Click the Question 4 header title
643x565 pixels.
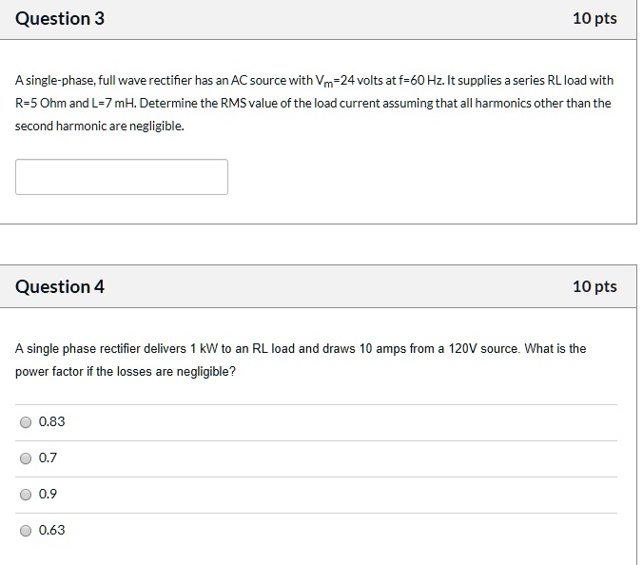pyautogui.click(x=60, y=286)
